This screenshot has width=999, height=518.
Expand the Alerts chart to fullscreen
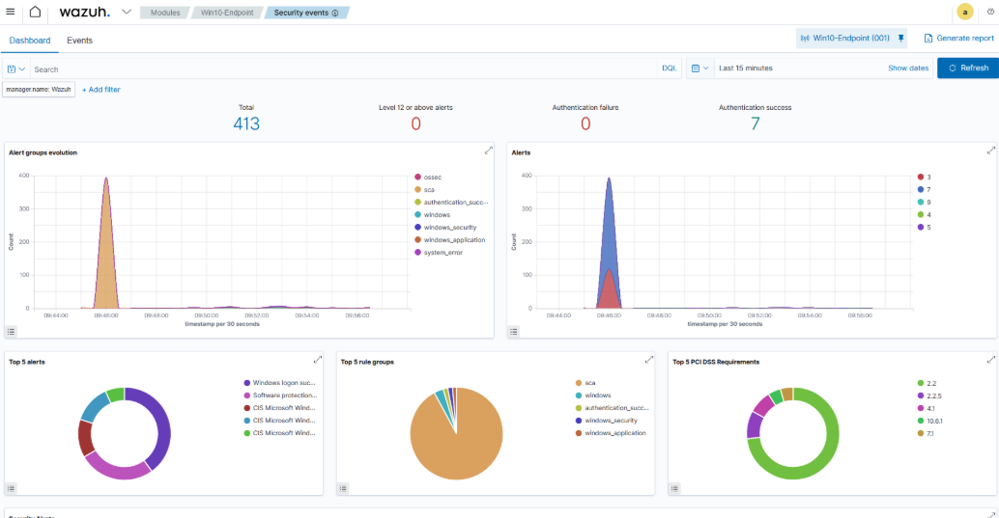(990, 150)
